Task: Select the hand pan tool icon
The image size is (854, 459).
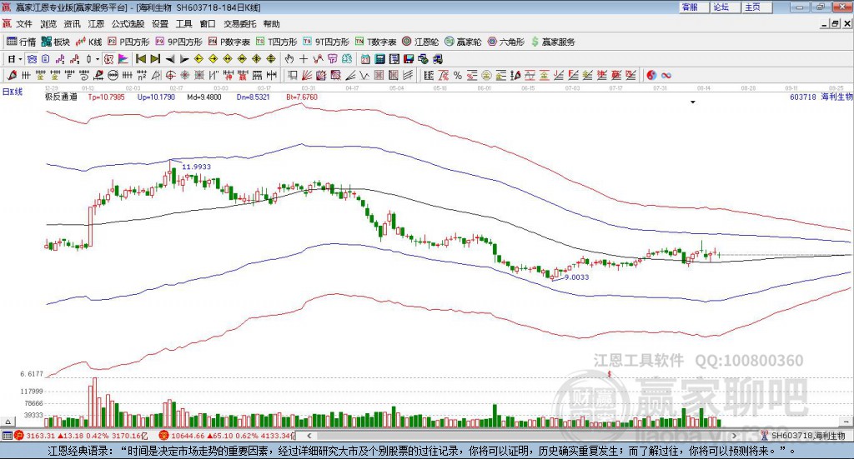Action: 289,59
